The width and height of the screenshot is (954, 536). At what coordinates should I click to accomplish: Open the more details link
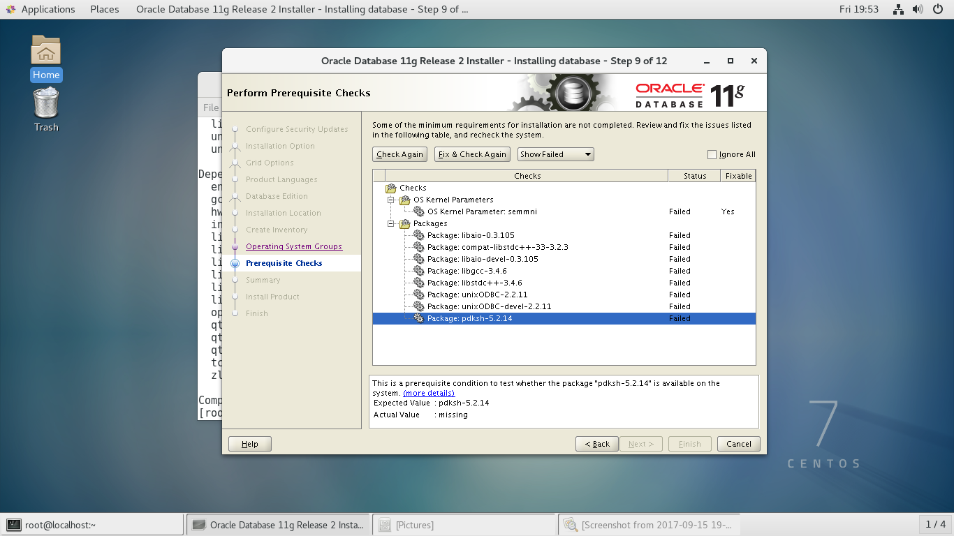(429, 393)
